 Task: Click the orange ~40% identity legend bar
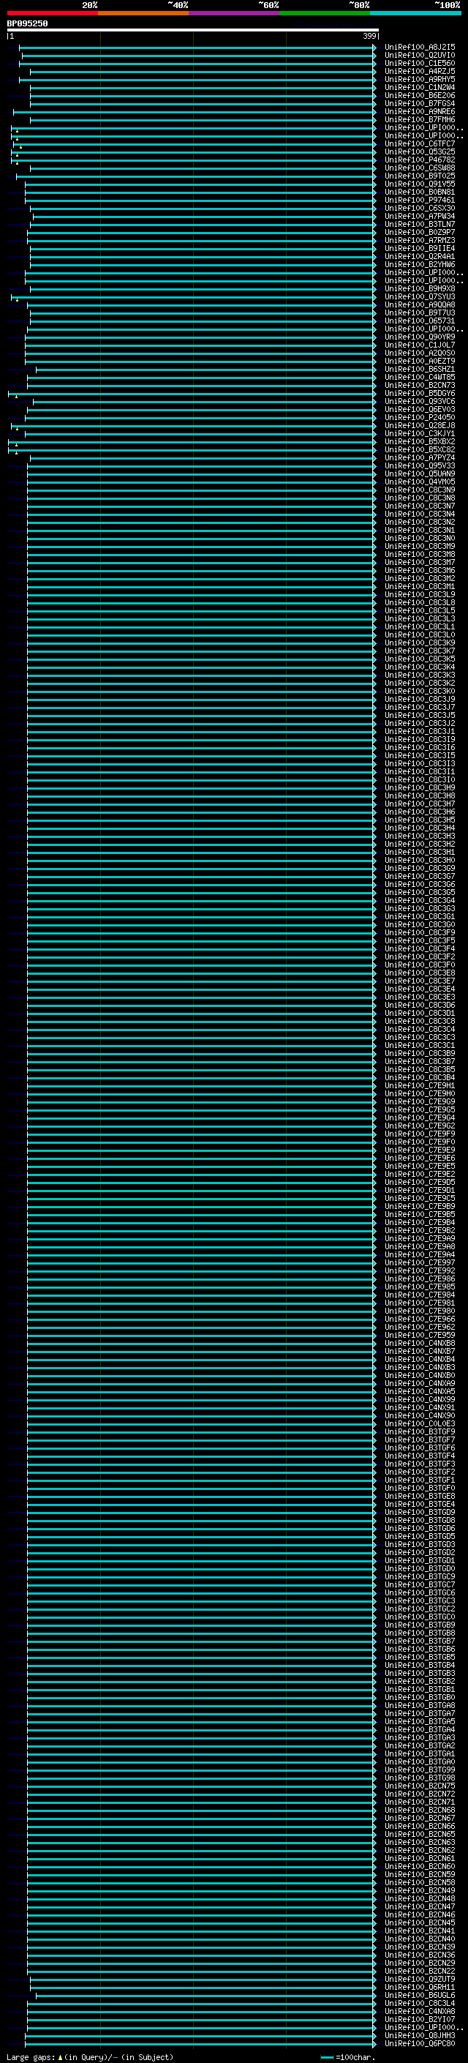point(143,14)
